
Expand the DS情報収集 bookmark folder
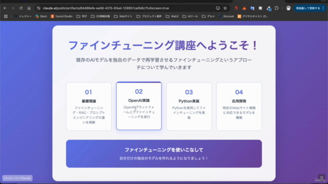pyautogui.click(x=100, y=16)
